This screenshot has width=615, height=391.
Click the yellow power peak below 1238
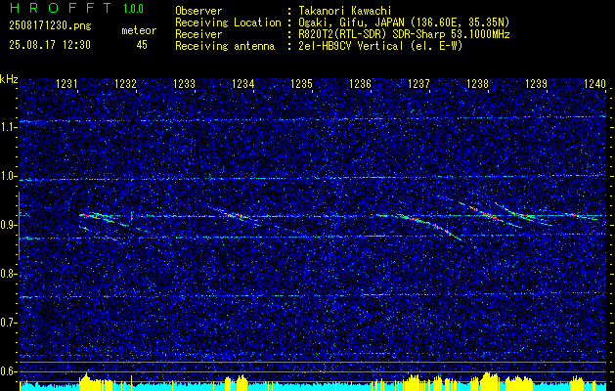[x=488, y=380]
